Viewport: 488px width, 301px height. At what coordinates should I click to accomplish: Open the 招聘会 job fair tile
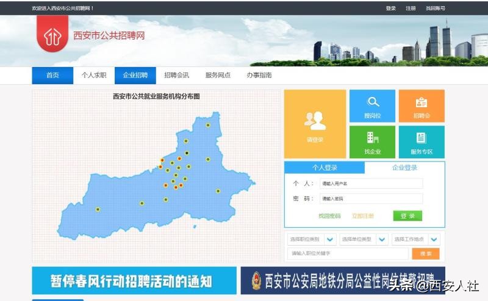click(x=422, y=106)
